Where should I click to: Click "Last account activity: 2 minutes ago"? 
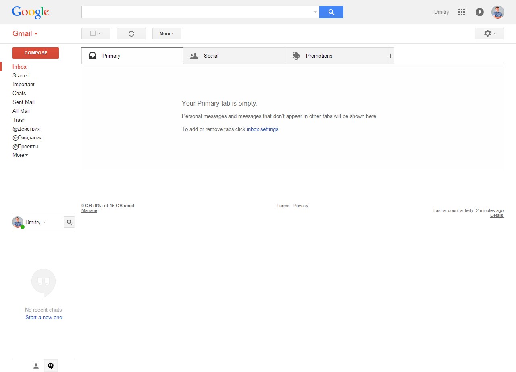[x=468, y=210]
